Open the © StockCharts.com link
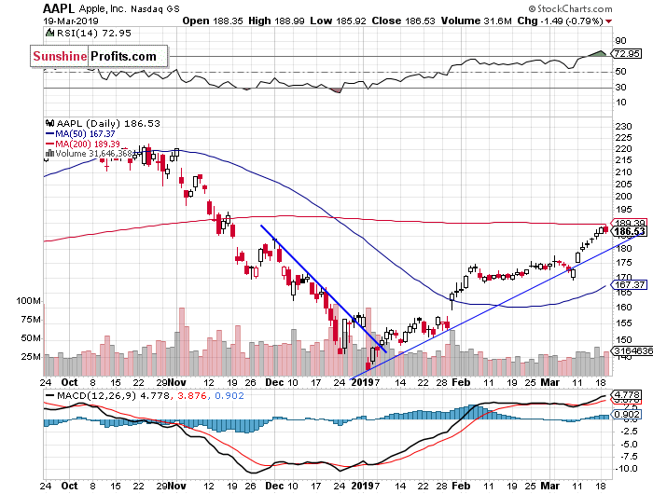The image size is (653, 494). (x=570, y=8)
